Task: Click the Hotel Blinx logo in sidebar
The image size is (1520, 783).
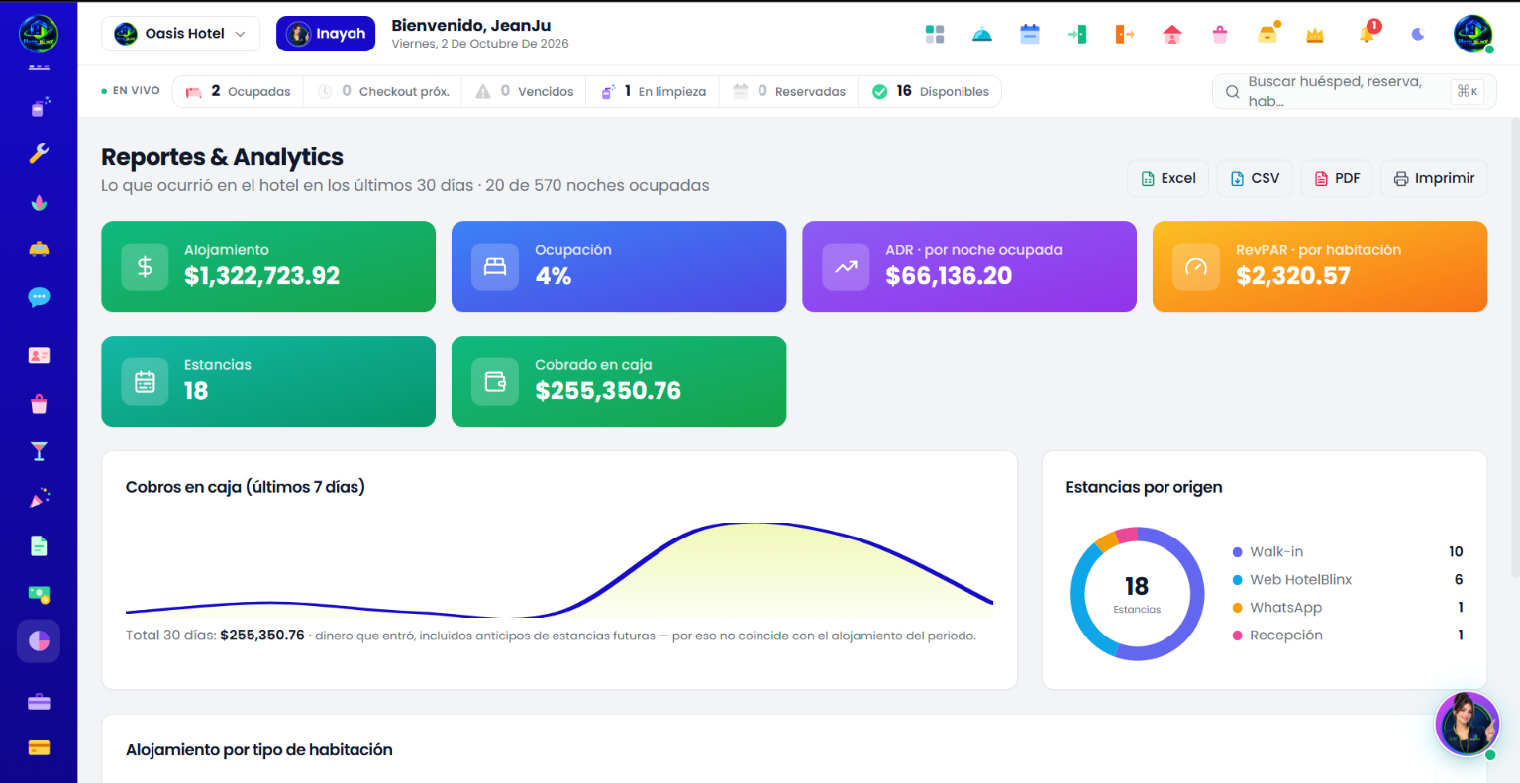Action: 39,34
